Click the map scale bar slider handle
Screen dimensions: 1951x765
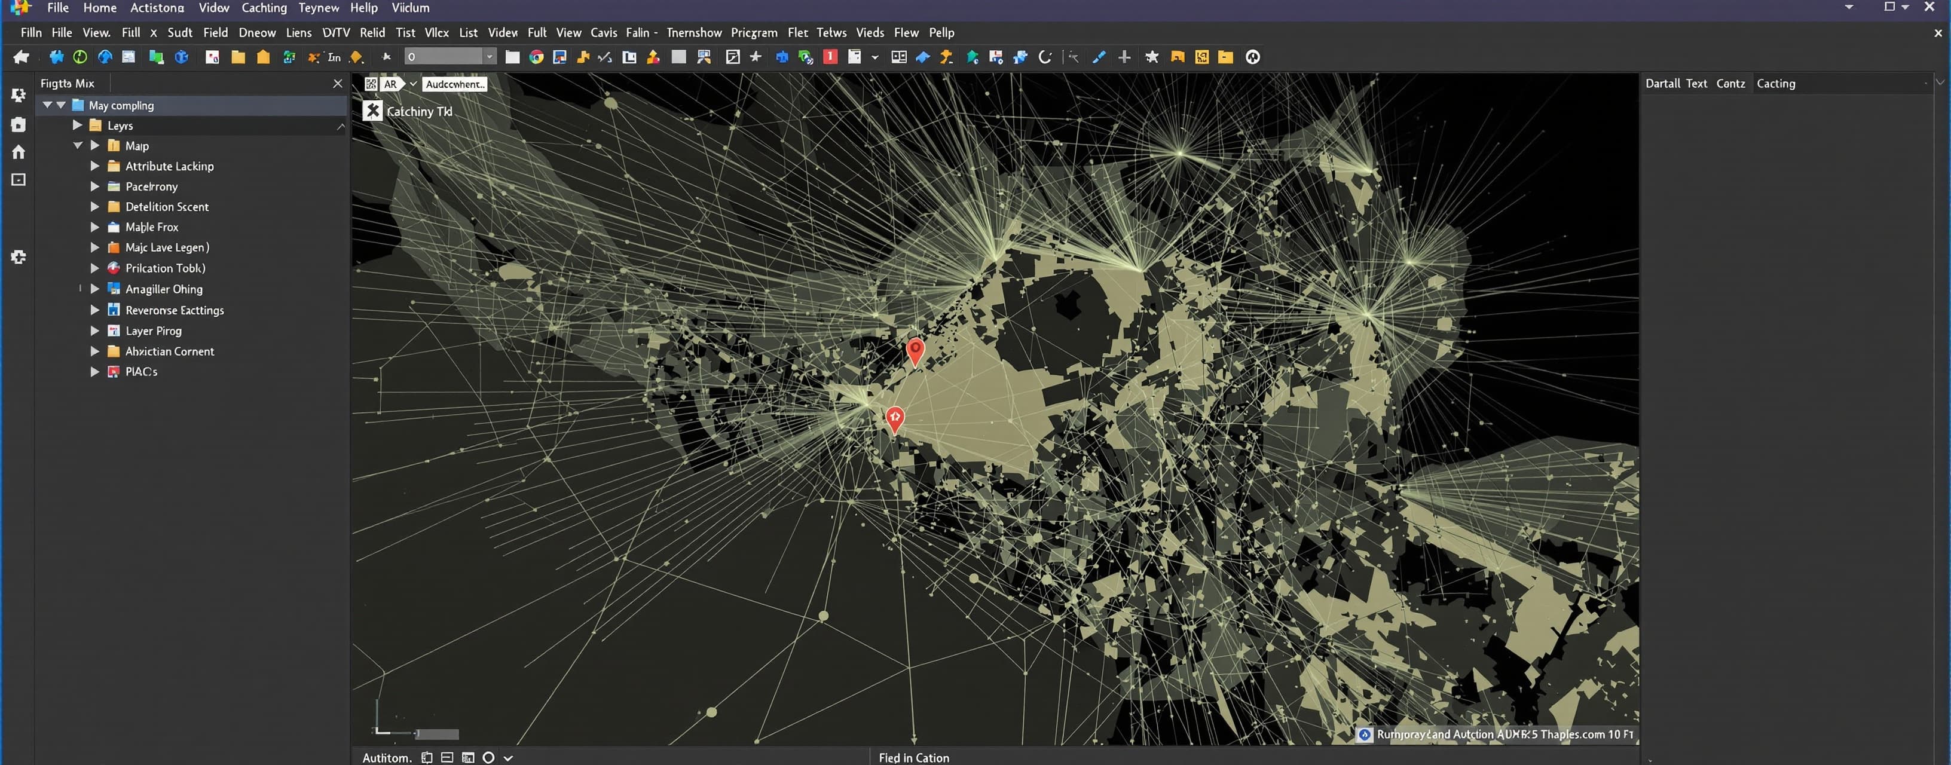[438, 734]
